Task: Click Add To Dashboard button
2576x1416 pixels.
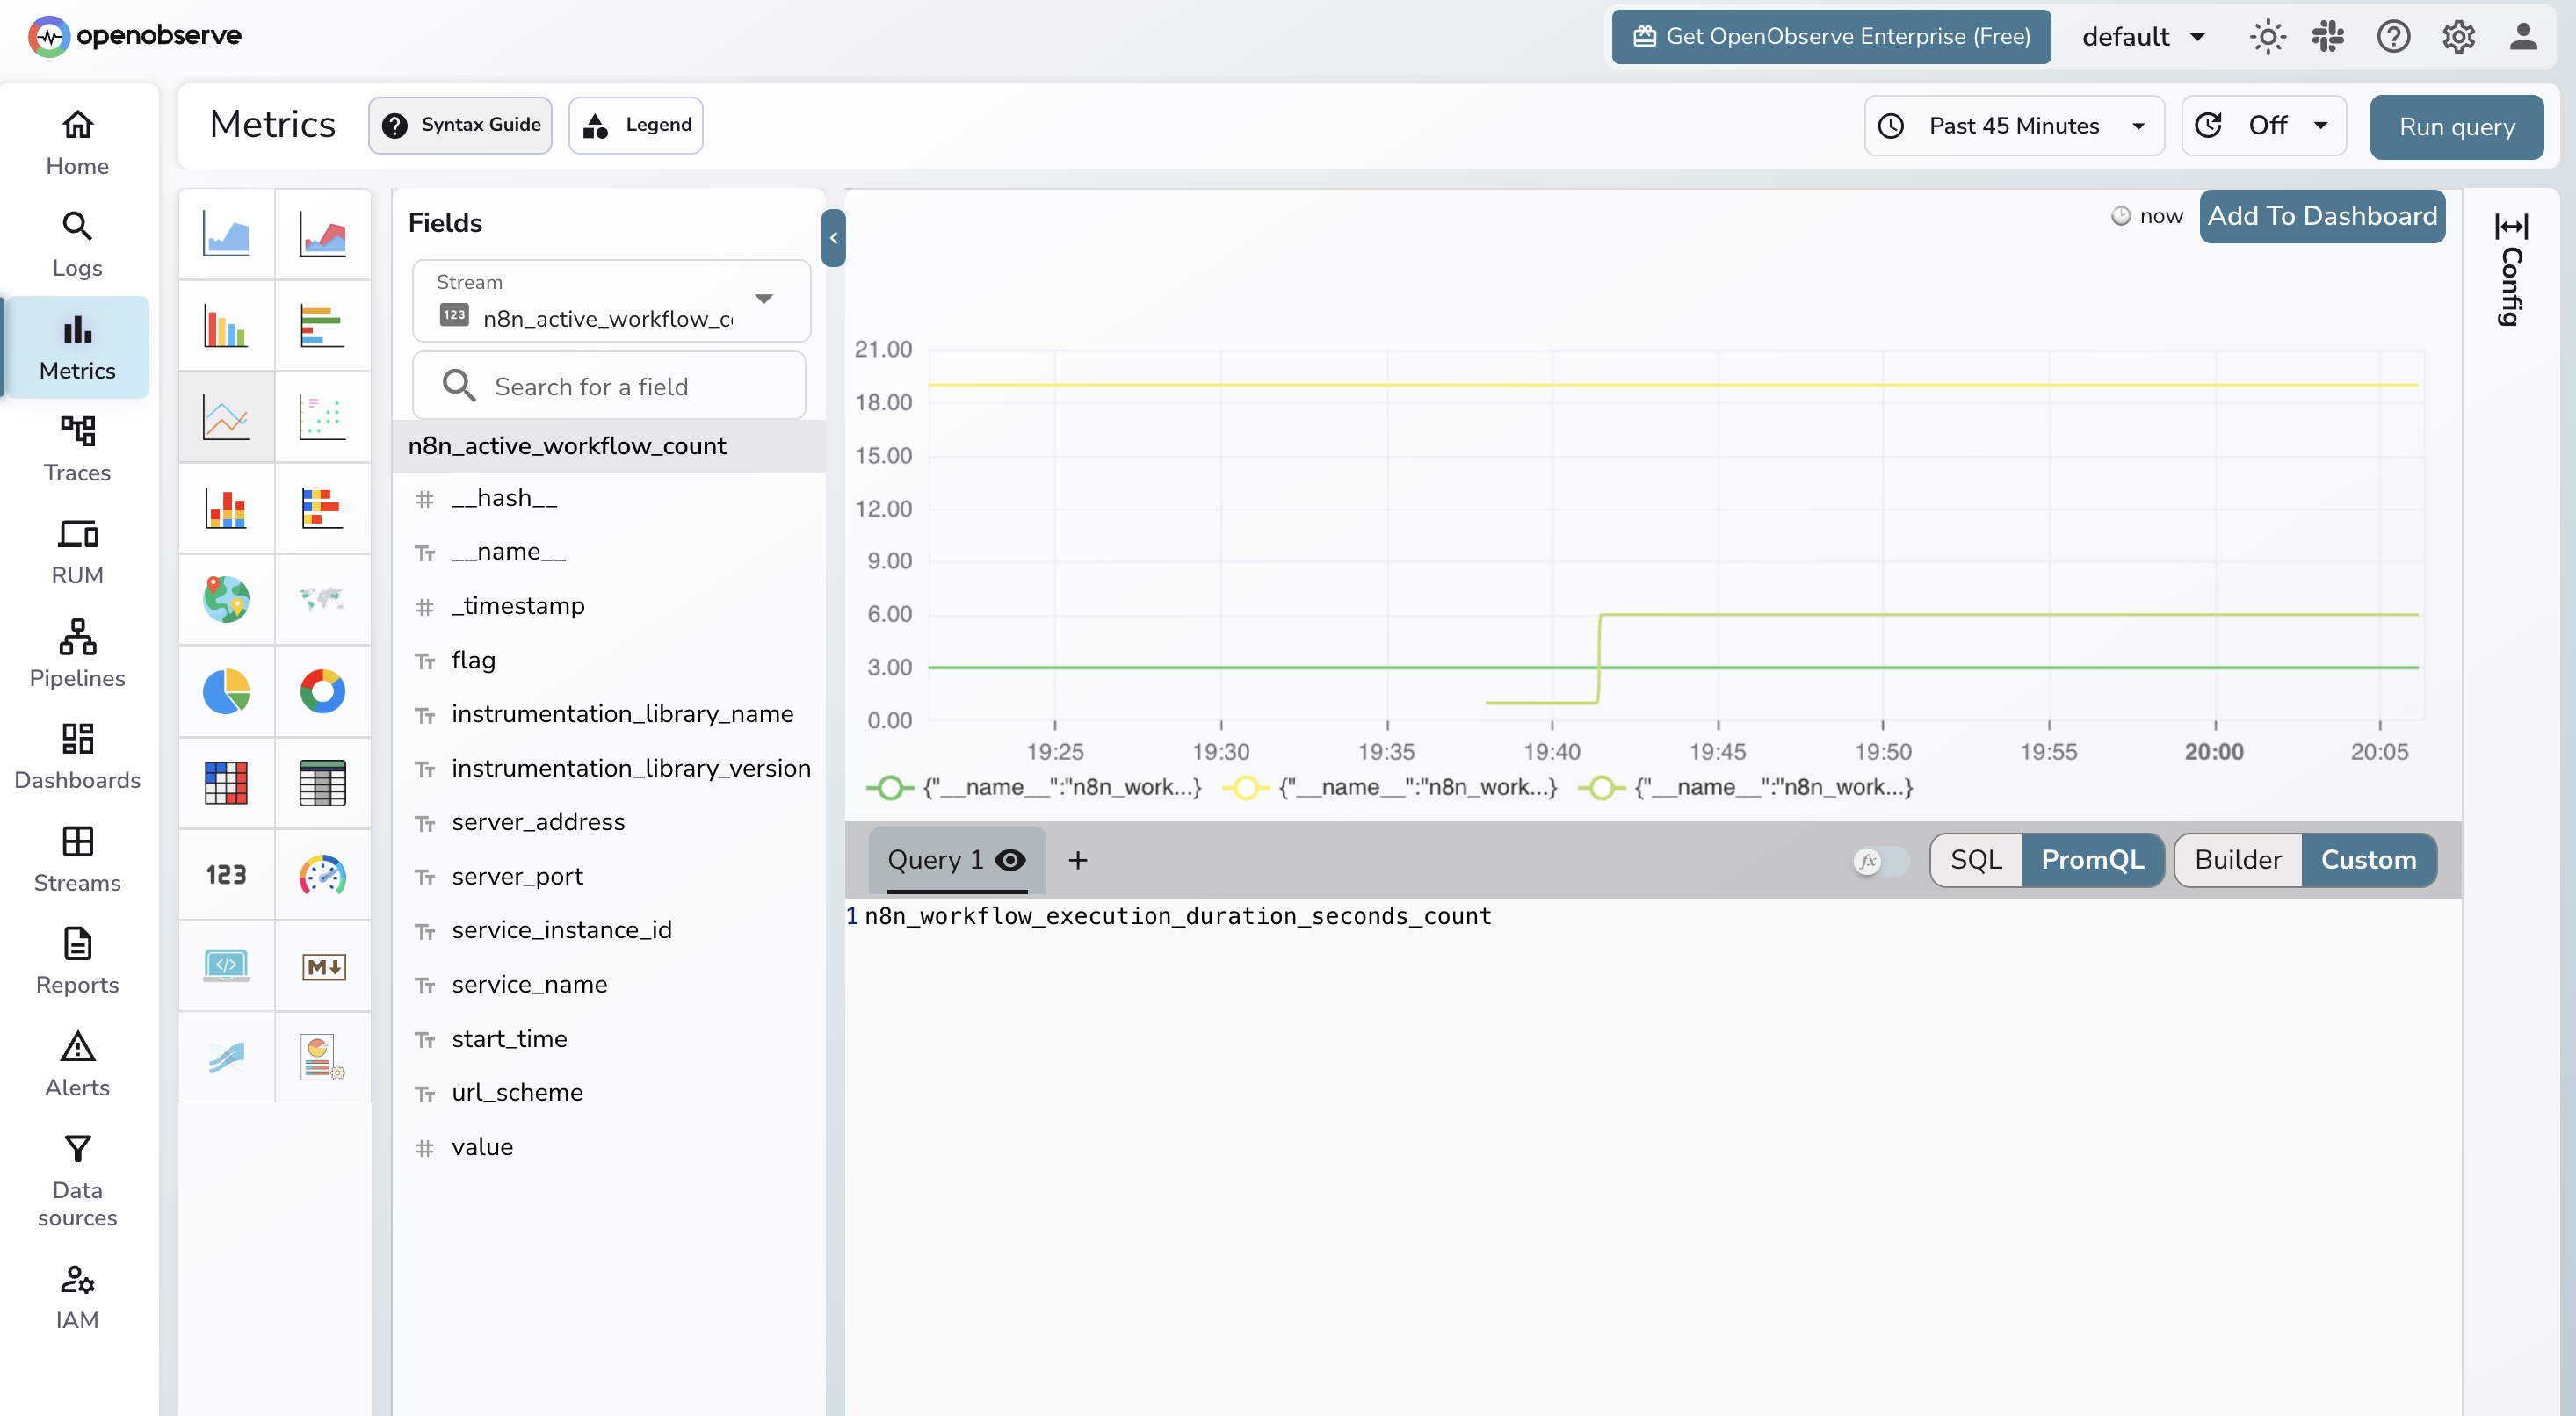Action: tap(2321, 216)
